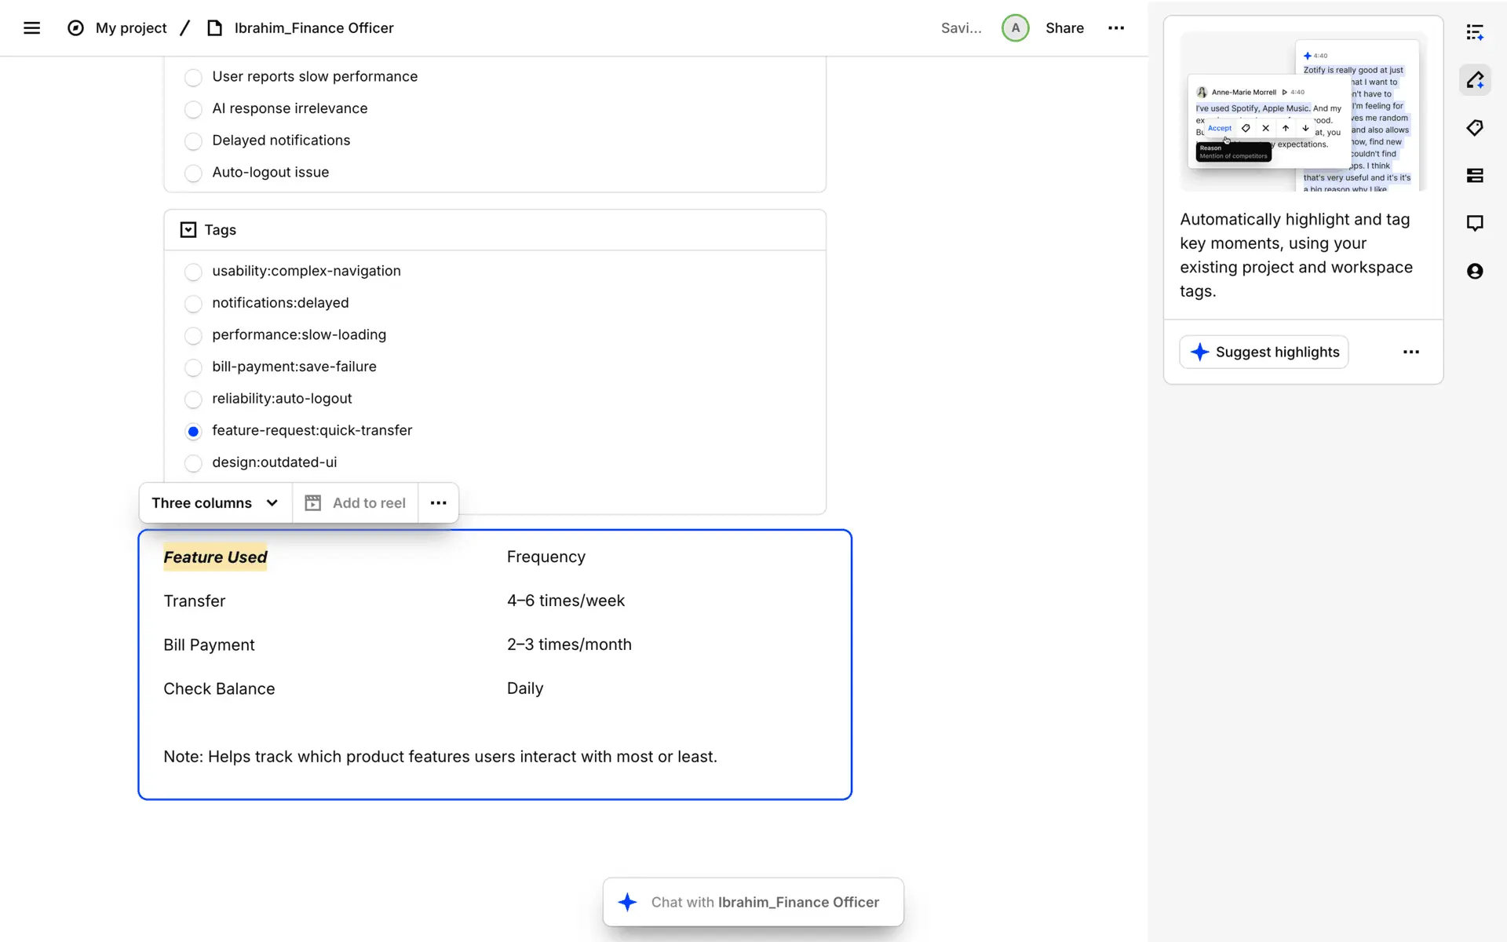Open the top bar more options menu
Viewport: 1507px width, 942px height.
point(1115,28)
